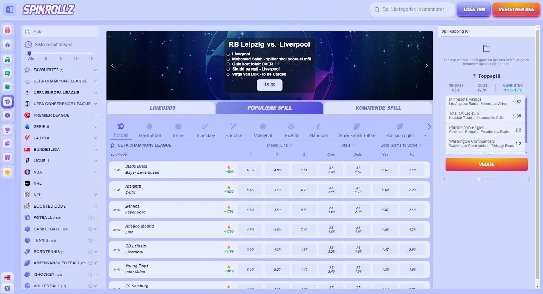This screenshot has width=543, height=294.
Task: Open the four-leaf clover icon in left rail
Action: click(x=7, y=87)
